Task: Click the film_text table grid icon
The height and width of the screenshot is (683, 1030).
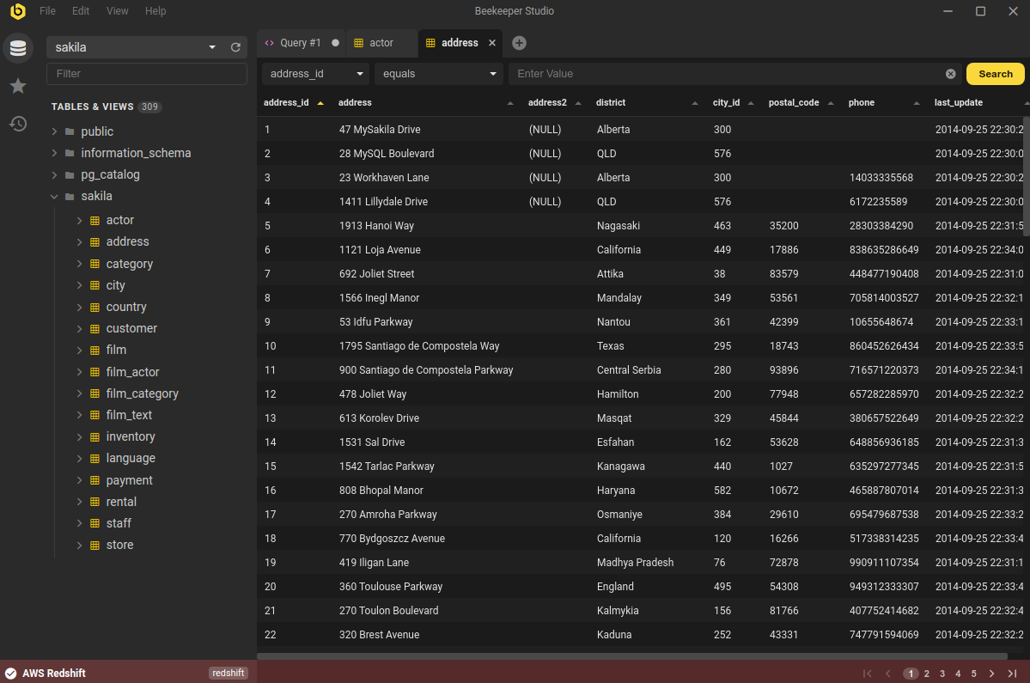Action: coord(94,415)
